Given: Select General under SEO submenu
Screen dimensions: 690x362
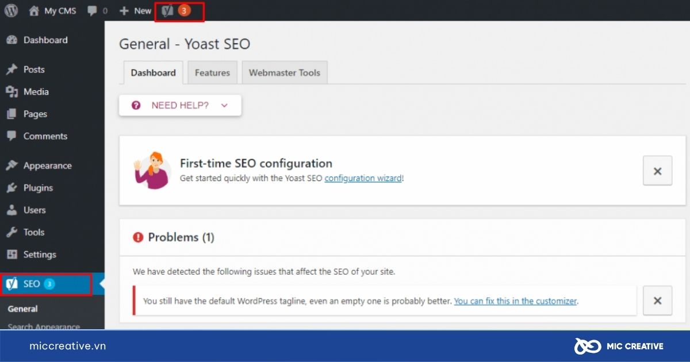Looking at the screenshot, I should coord(23,309).
